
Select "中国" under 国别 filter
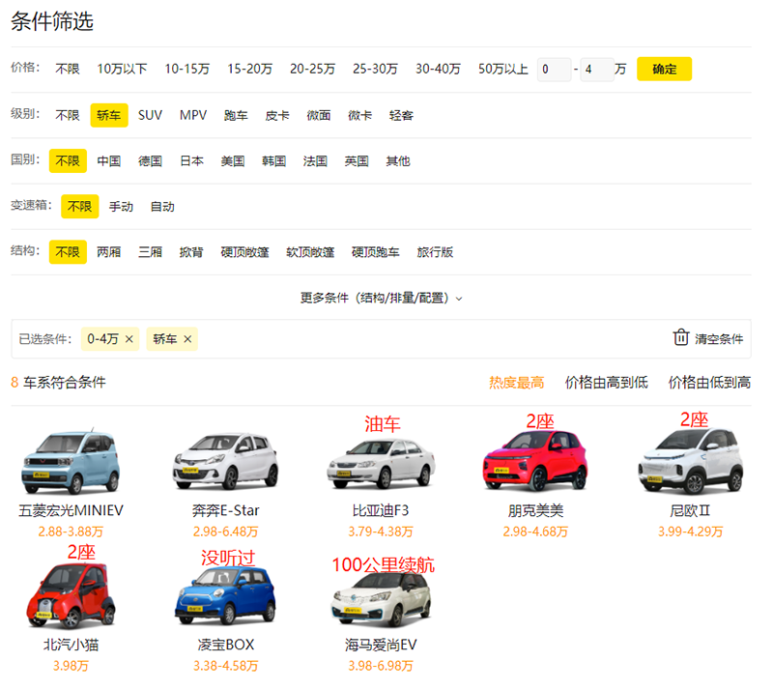click(109, 160)
